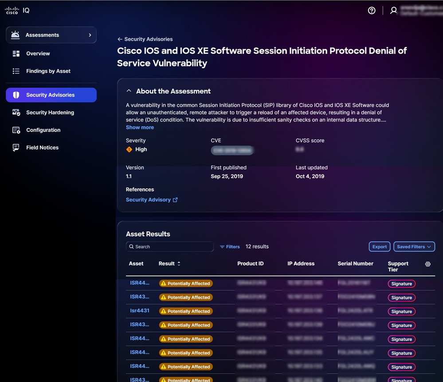
Task: Click the Assessments bell icon
Action: [x=15, y=35]
